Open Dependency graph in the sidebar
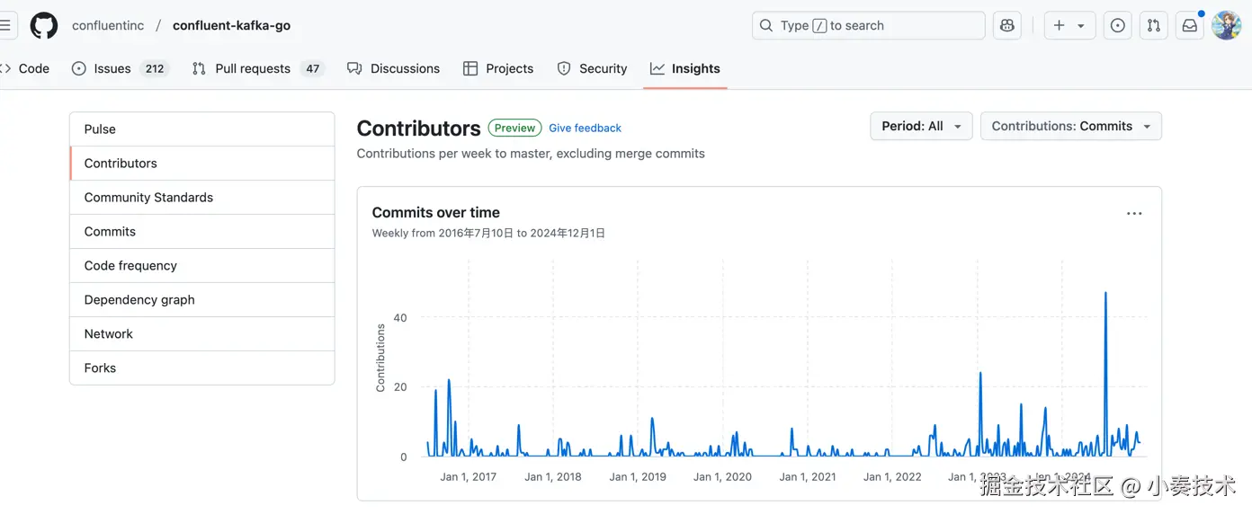 click(202, 300)
